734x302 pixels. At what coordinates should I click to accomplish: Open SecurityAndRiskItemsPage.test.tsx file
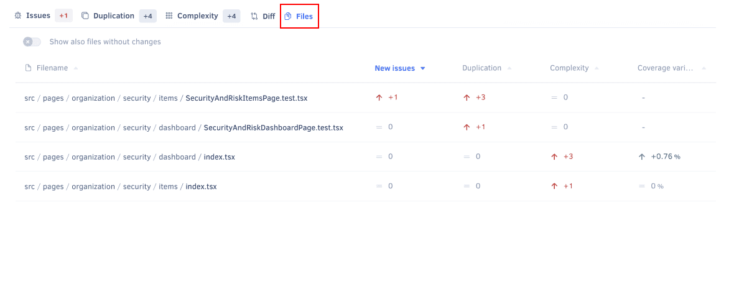click(x=246, y=98)
